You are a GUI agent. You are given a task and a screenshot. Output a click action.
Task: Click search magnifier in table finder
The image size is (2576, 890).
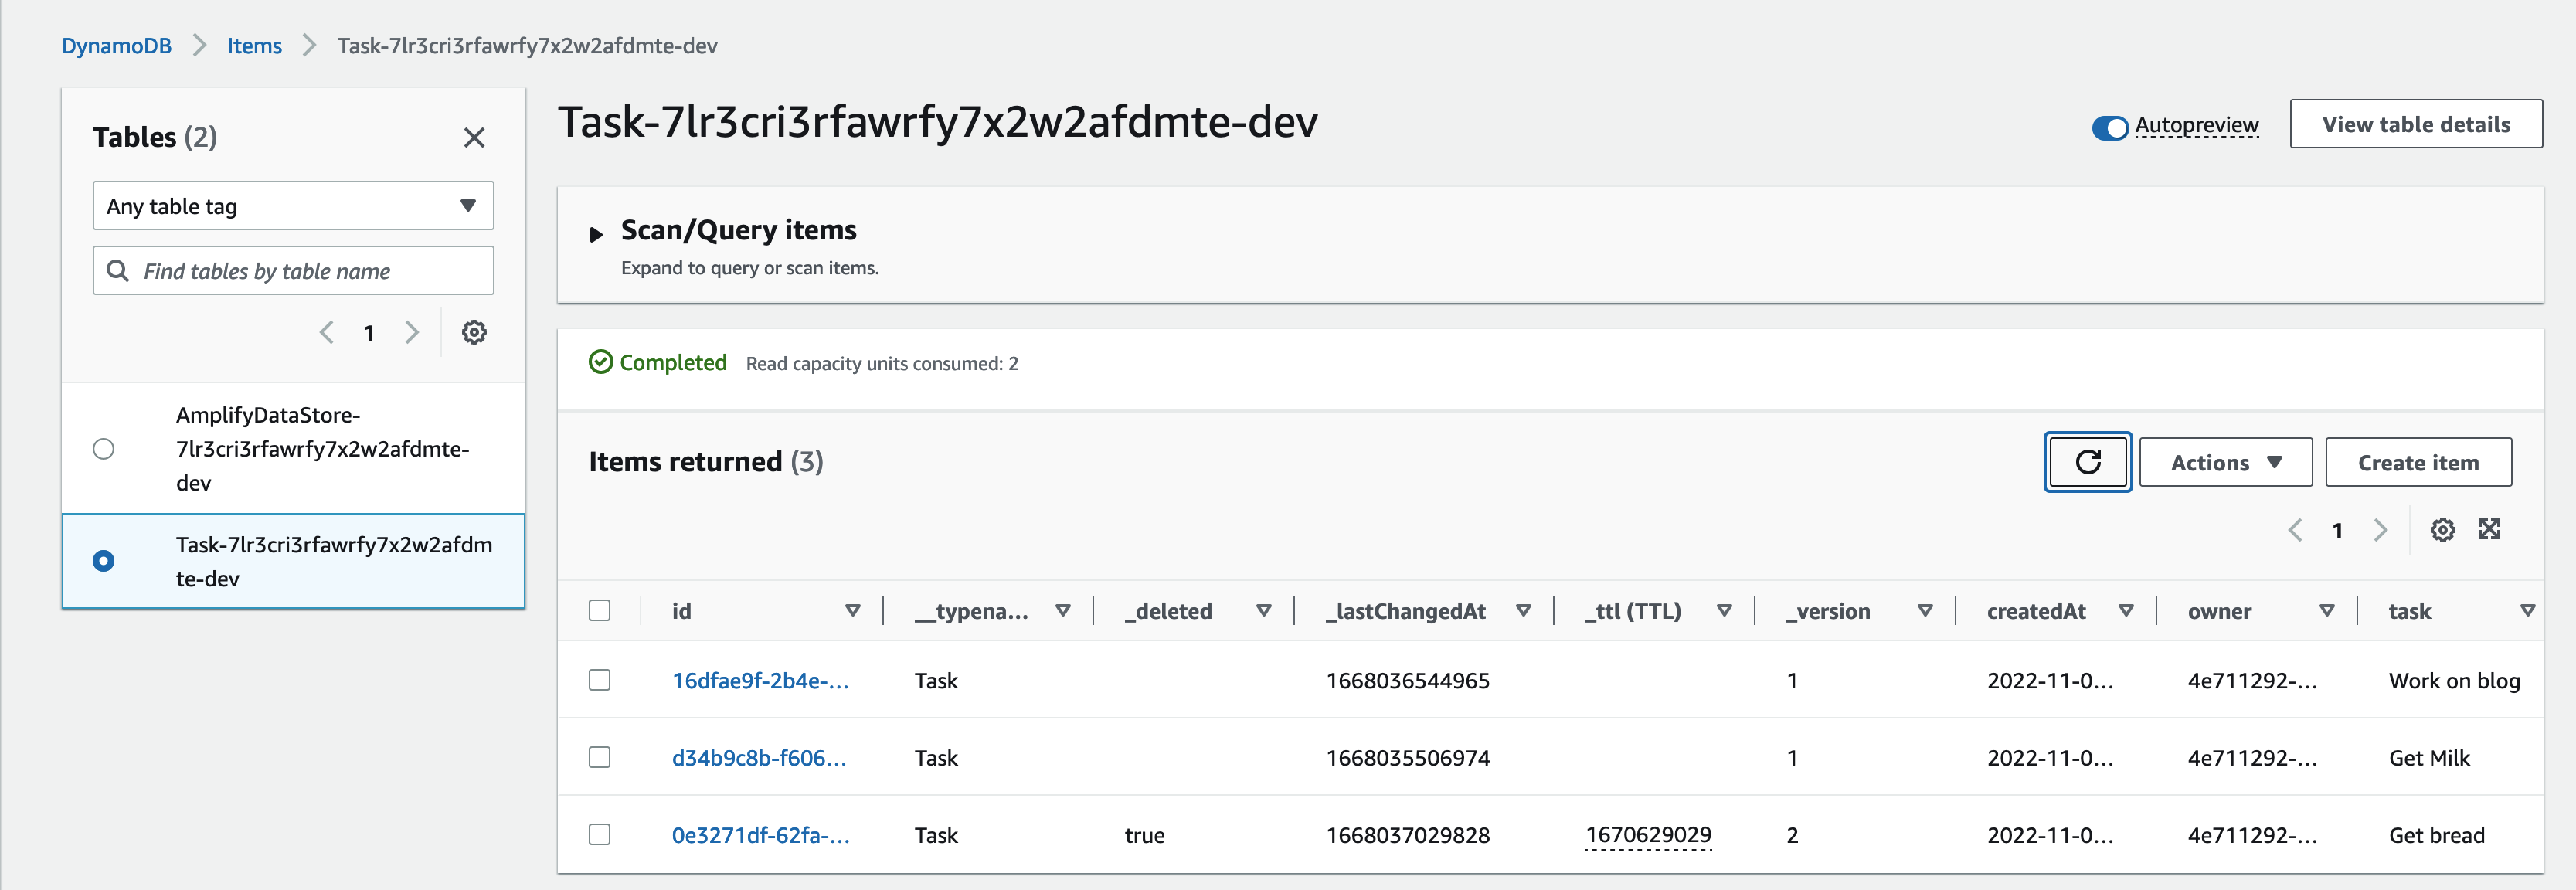[118, 271]
